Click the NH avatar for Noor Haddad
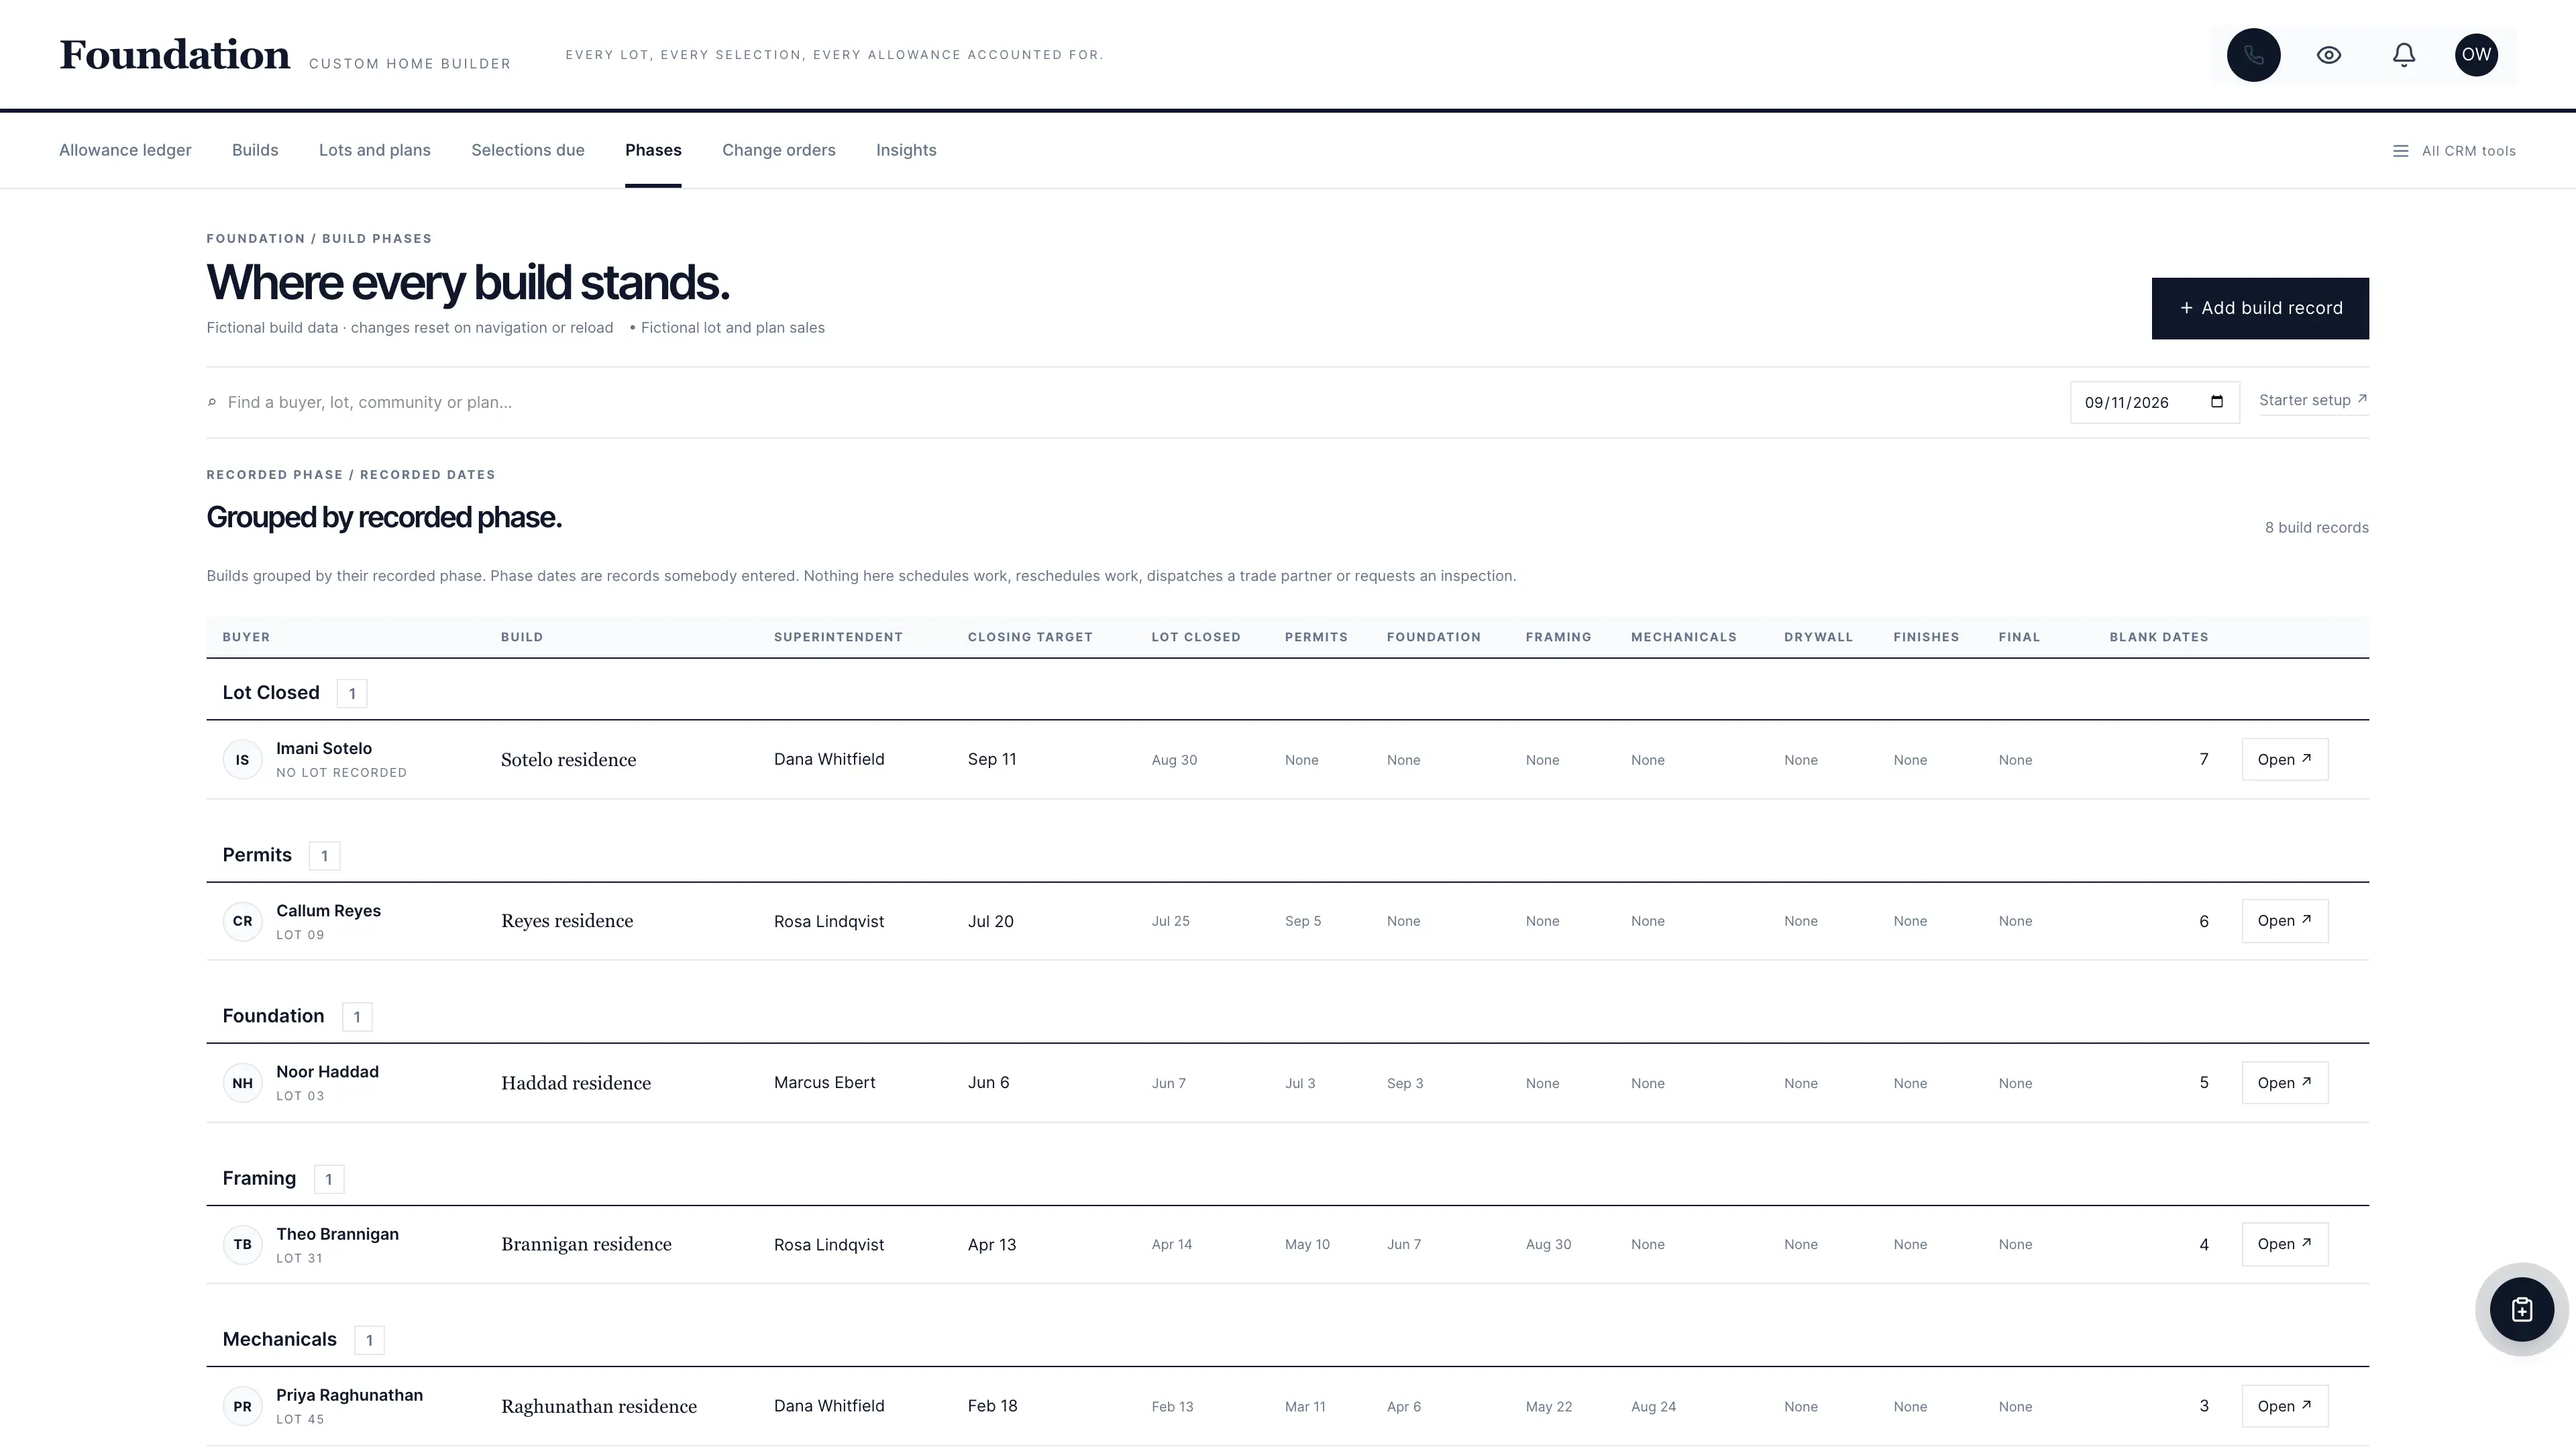The image size is (2576, 1449). 242,1083
